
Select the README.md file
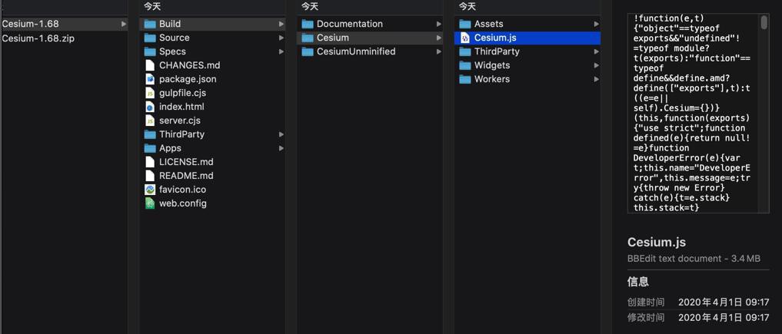(x=186, y=176)
